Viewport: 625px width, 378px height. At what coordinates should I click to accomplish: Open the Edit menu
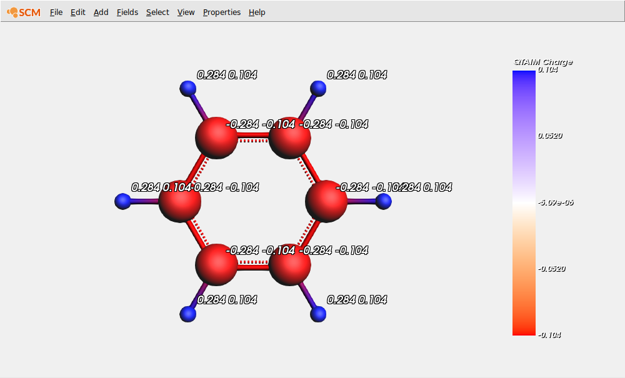tap(77, 12)
